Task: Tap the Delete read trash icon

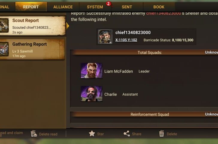Action: point(34,134)
